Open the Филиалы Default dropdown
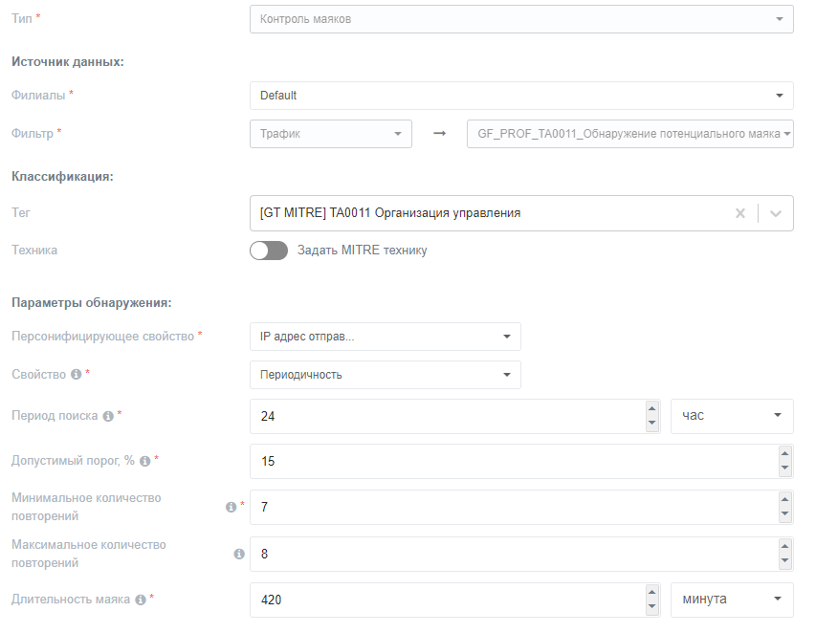The height and width of the screenshot is (633, 816). 520,96
